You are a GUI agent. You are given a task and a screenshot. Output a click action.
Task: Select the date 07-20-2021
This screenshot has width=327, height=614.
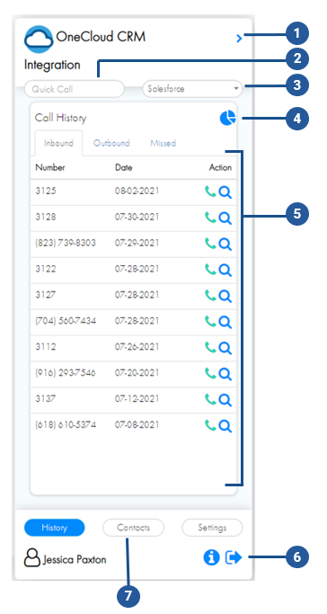(x=137, y=372)
